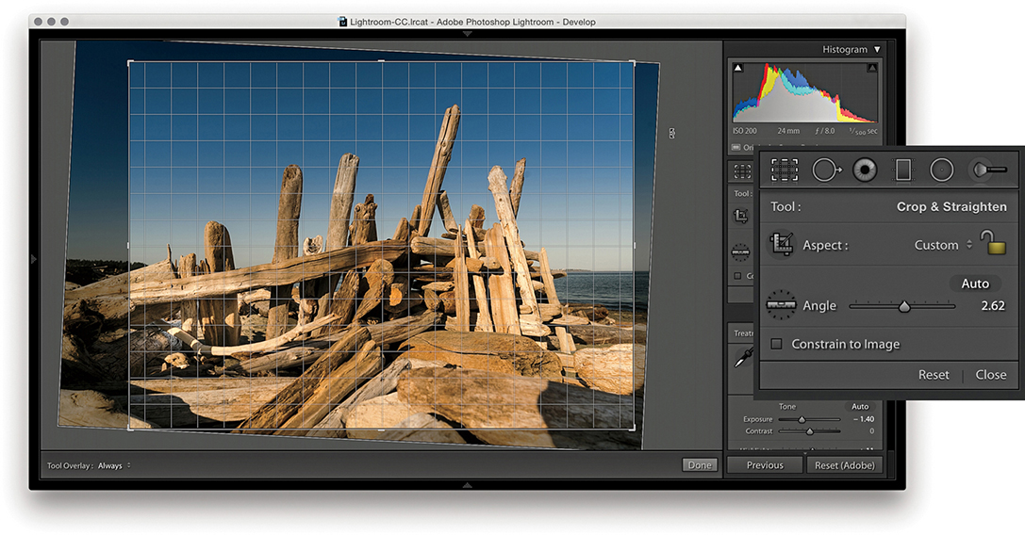Click Close in the crop panel
The height and width of the screenshot is (535, 1025).
991,375
